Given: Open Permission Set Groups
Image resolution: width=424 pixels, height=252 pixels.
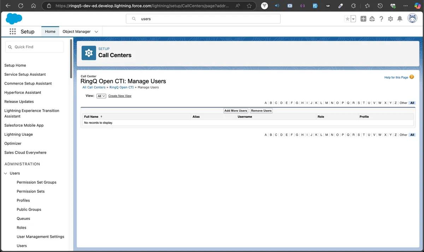Looking at the screenshot, I should (36, 182).
